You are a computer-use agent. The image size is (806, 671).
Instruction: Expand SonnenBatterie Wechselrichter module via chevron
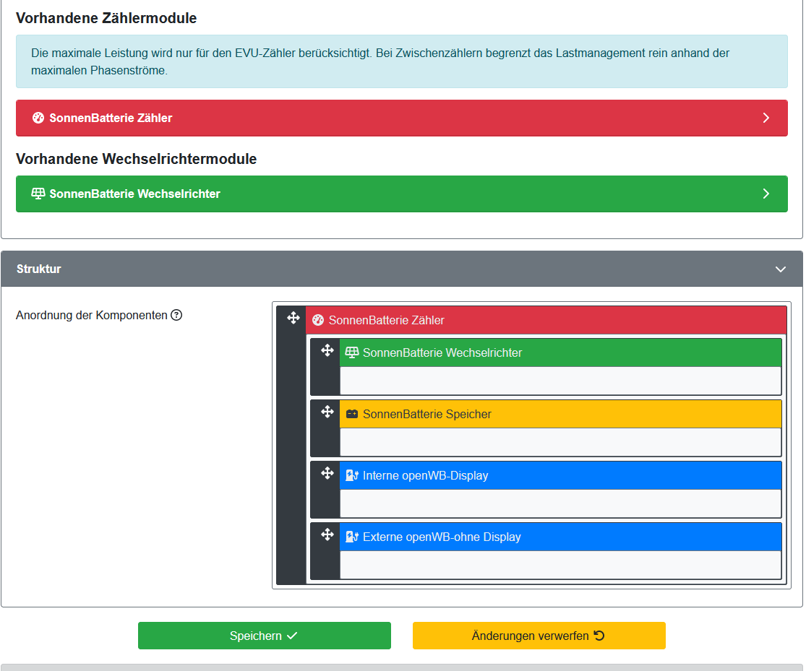pos(766,194)
